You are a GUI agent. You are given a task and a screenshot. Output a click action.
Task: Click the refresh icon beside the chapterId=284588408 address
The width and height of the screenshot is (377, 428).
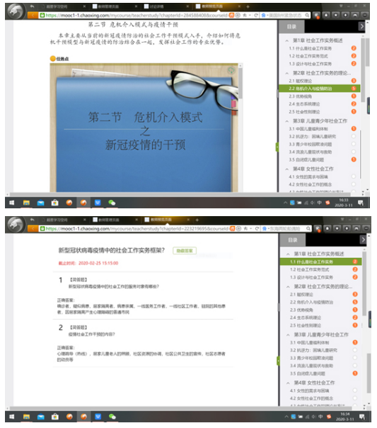[256, 16]
